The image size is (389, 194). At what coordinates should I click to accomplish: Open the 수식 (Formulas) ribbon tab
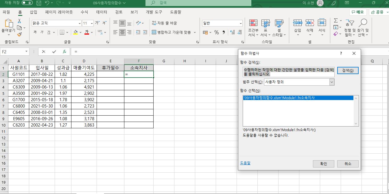(x=84, y=12)
